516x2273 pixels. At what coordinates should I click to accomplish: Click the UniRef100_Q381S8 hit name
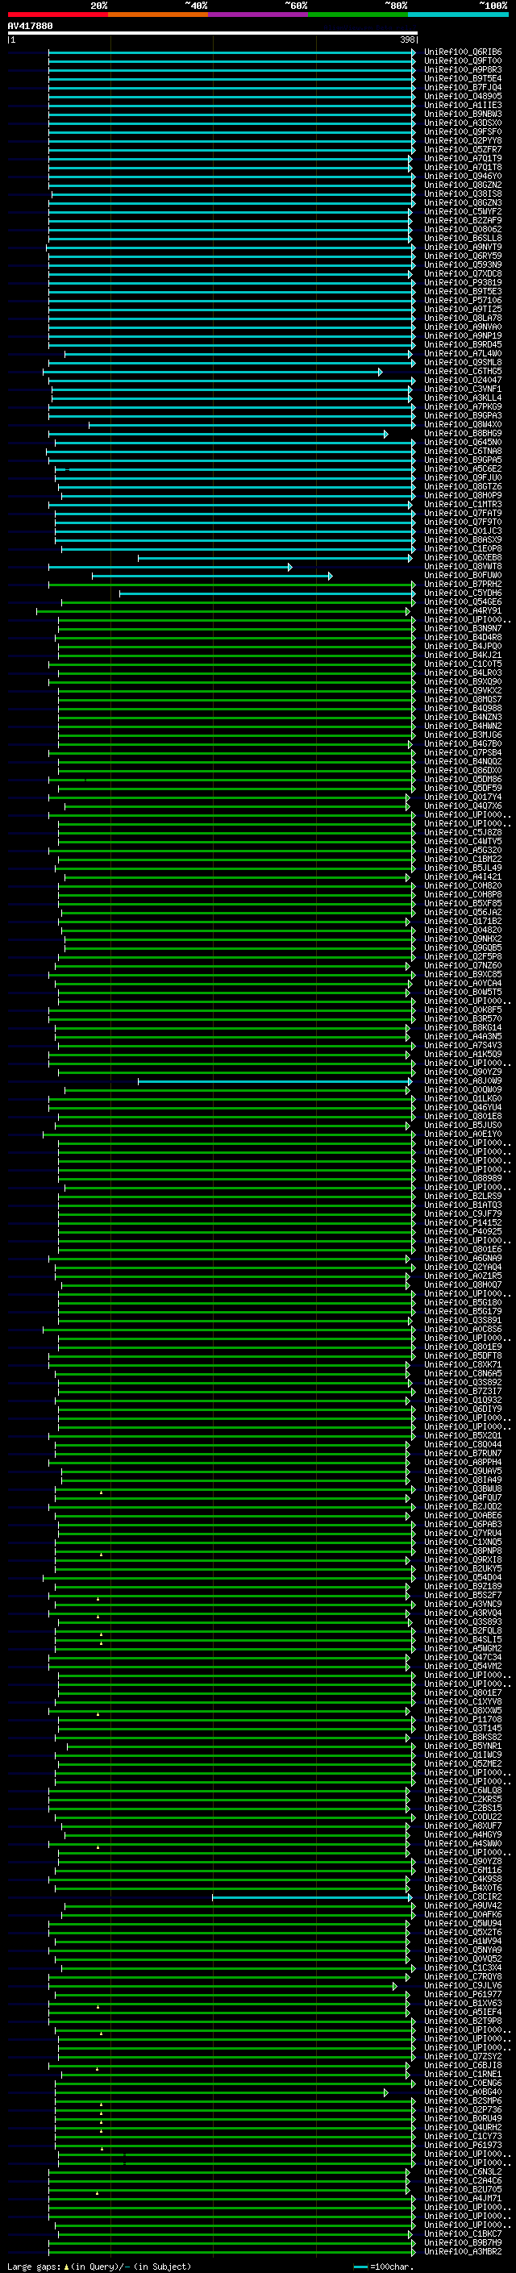click(x=462, y=194)
